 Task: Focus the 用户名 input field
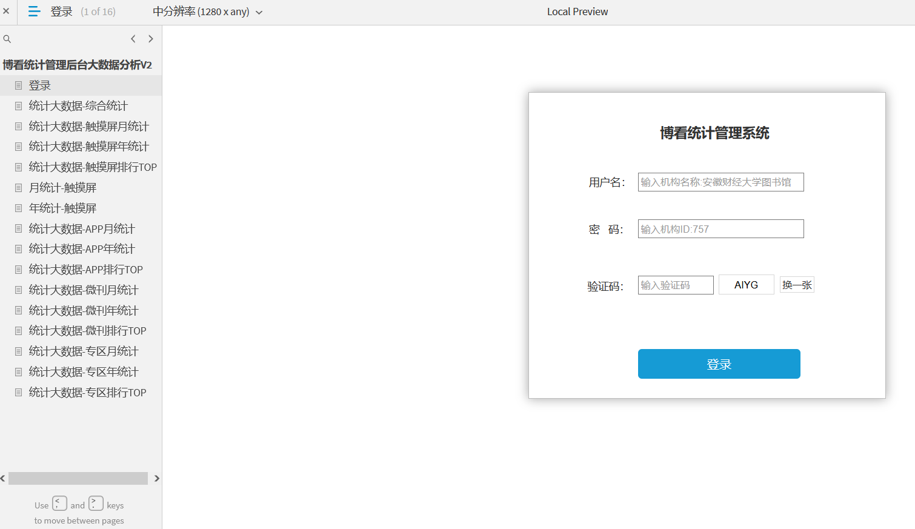(x=721, y=182)
